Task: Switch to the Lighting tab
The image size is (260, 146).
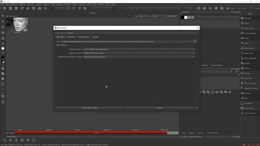Action: tap(95, 37)
